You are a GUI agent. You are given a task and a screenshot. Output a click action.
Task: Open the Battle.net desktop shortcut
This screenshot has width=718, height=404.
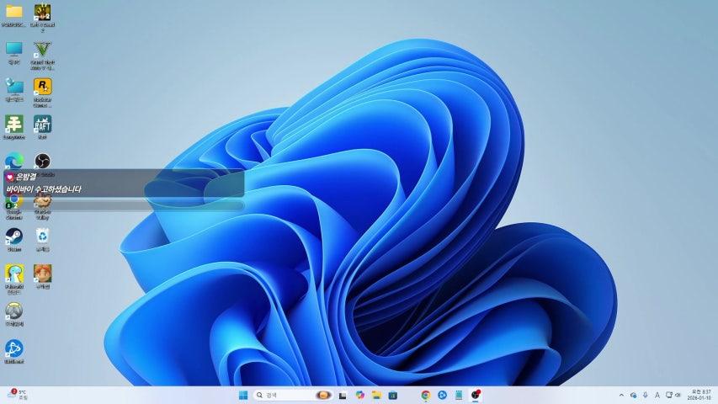pyautogui.click(x=14, y=348)
